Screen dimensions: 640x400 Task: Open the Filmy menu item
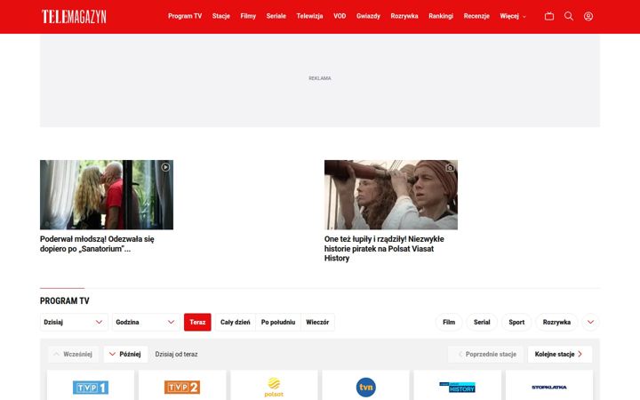click(248, 16)
